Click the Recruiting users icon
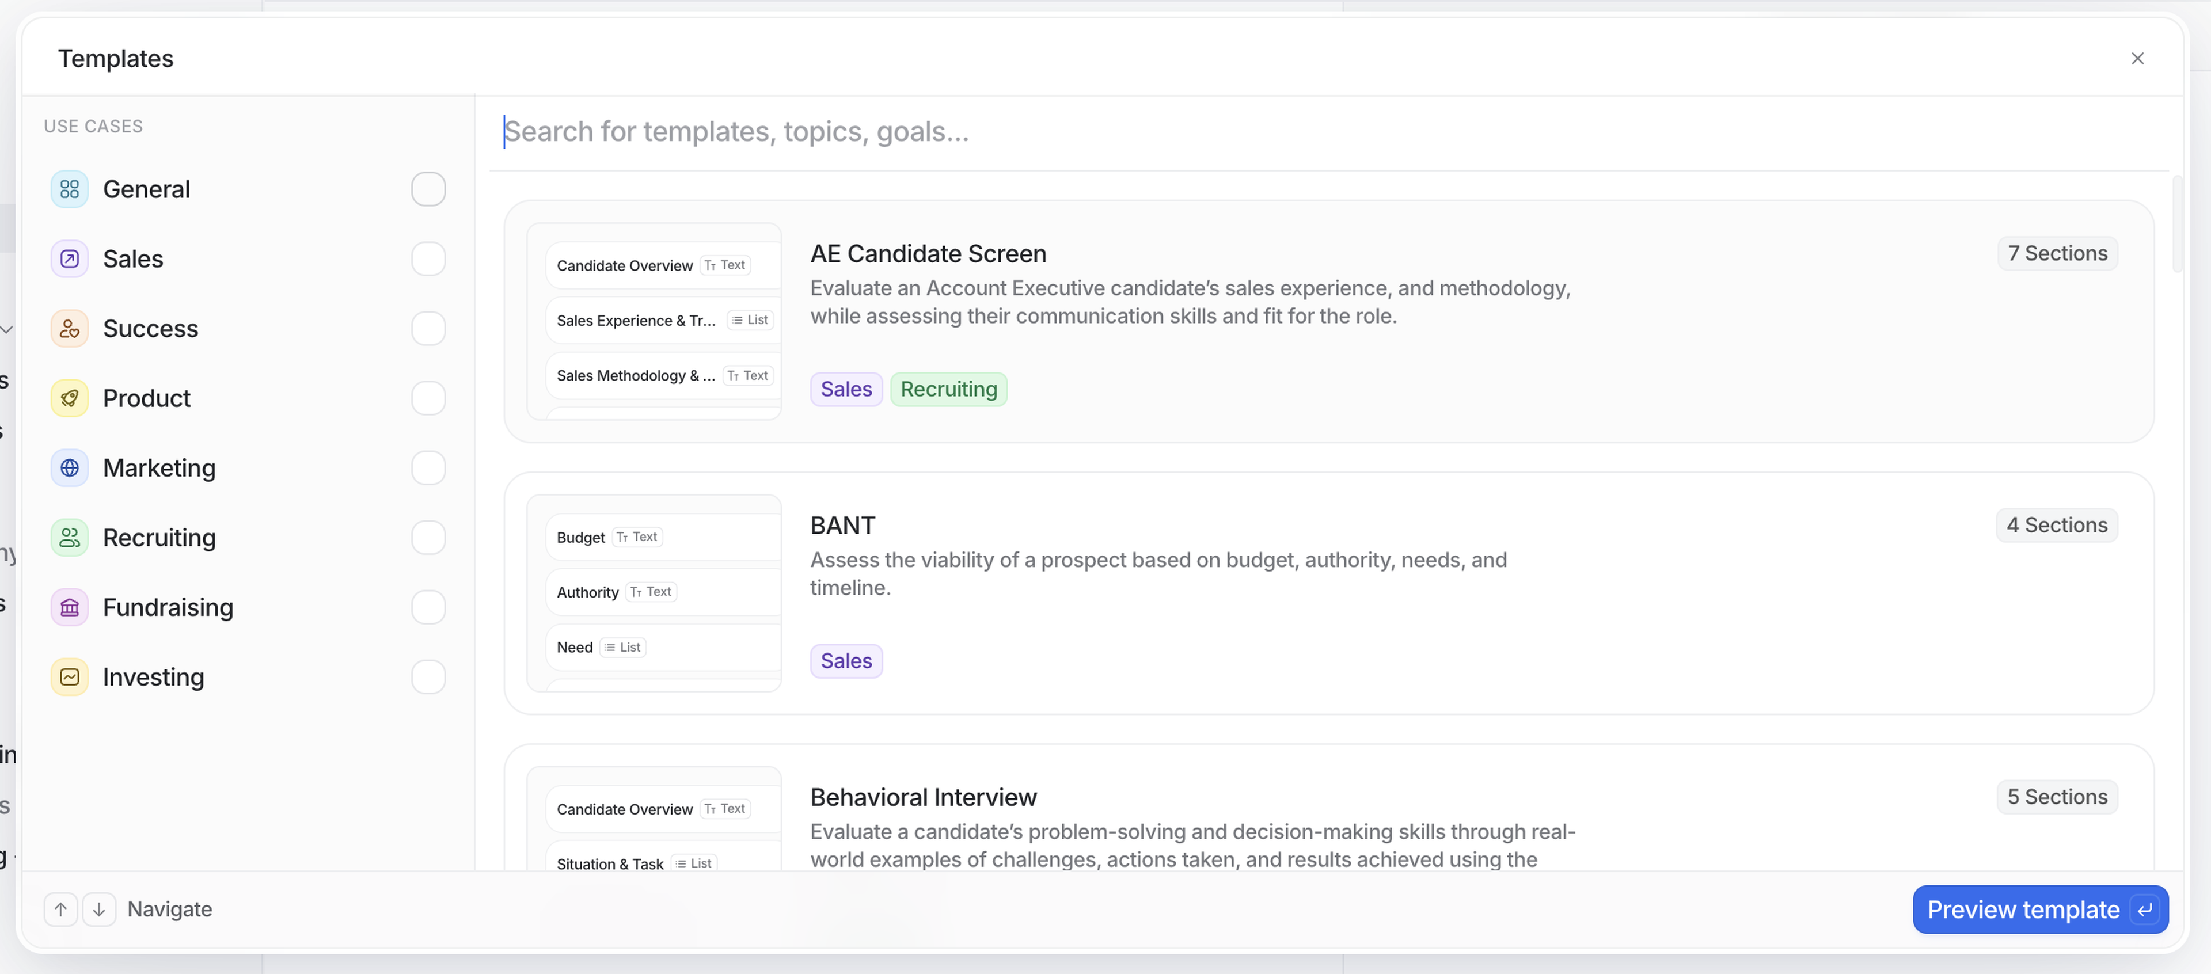Screen dimensions: 2211x974 pyautogui.click(x=70, y=538)
